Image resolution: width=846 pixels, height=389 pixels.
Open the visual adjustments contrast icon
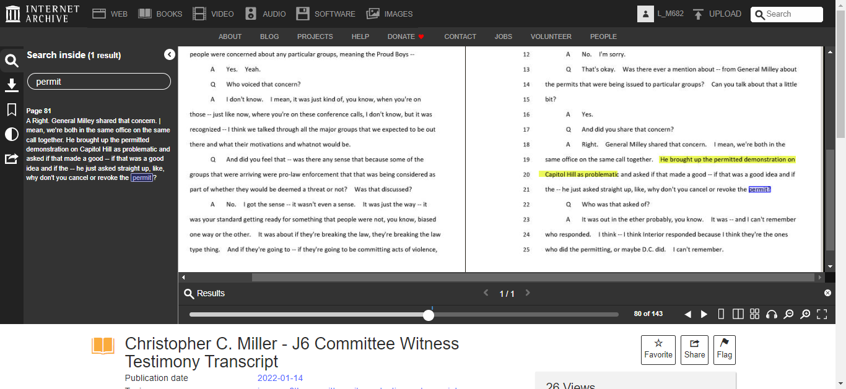pyautogui.click(x=11, y=134)
